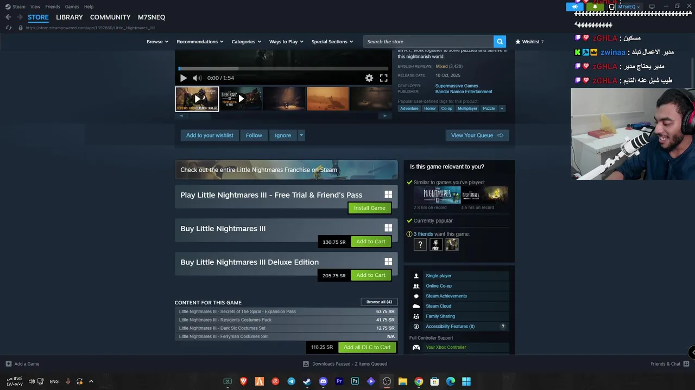This screenshot has height=390, width=695.
Task: Show hidden system tray icons chevron
Action: (x=91, y=381)
